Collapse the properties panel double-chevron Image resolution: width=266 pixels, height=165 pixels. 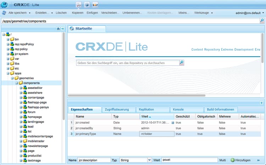point(261,103)
